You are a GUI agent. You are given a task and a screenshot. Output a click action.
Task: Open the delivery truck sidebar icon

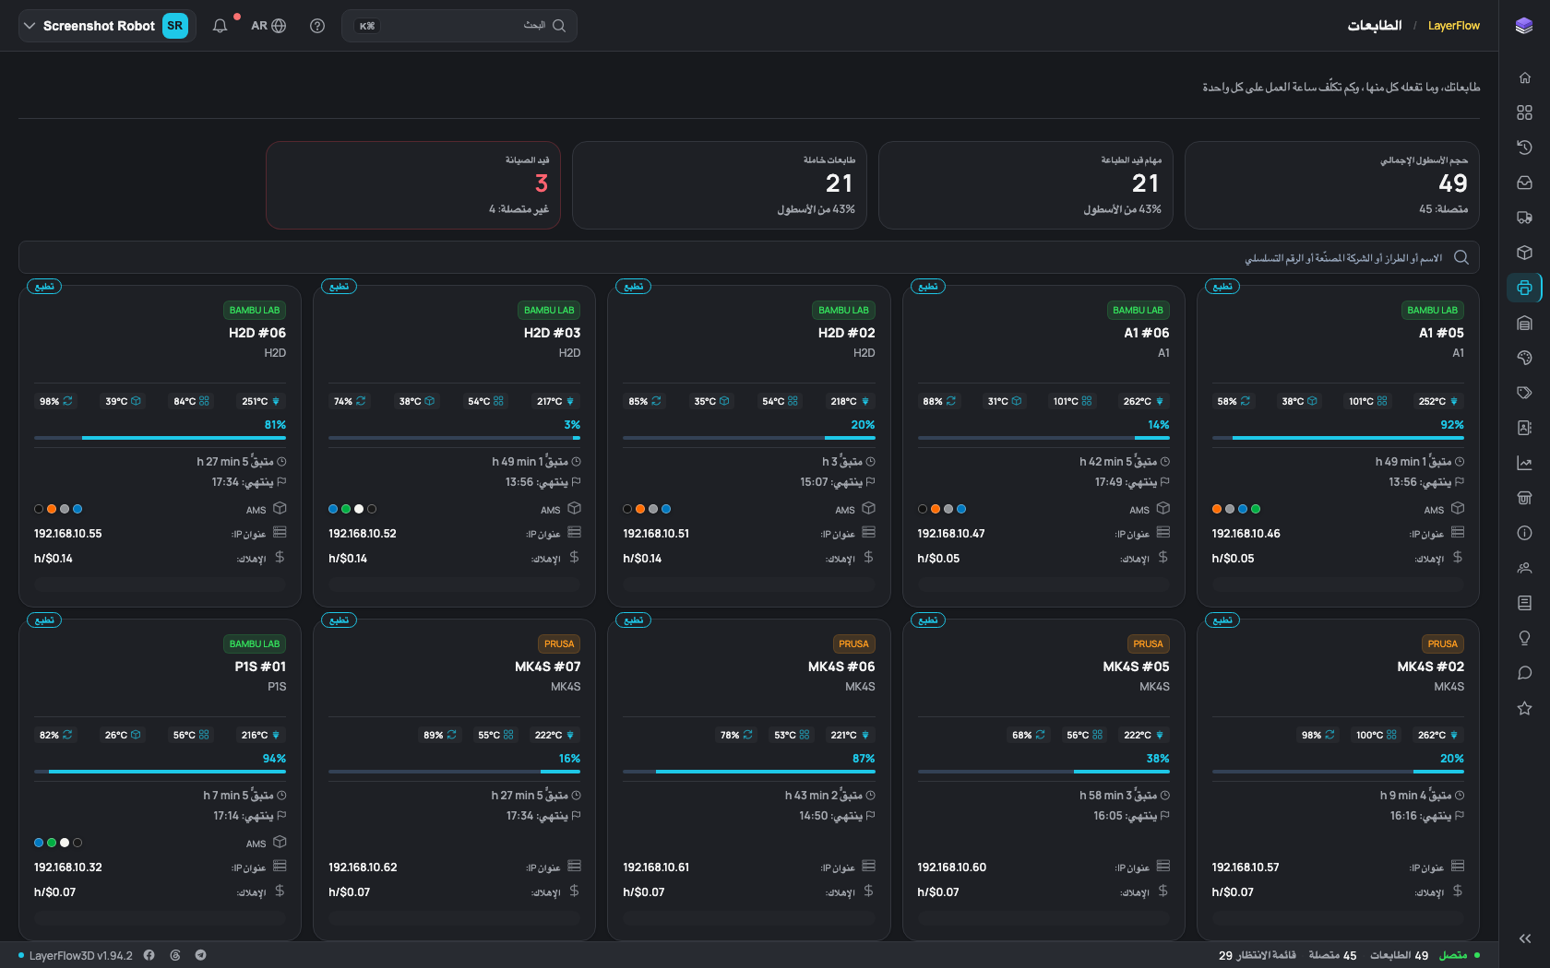pos(1524,218)
